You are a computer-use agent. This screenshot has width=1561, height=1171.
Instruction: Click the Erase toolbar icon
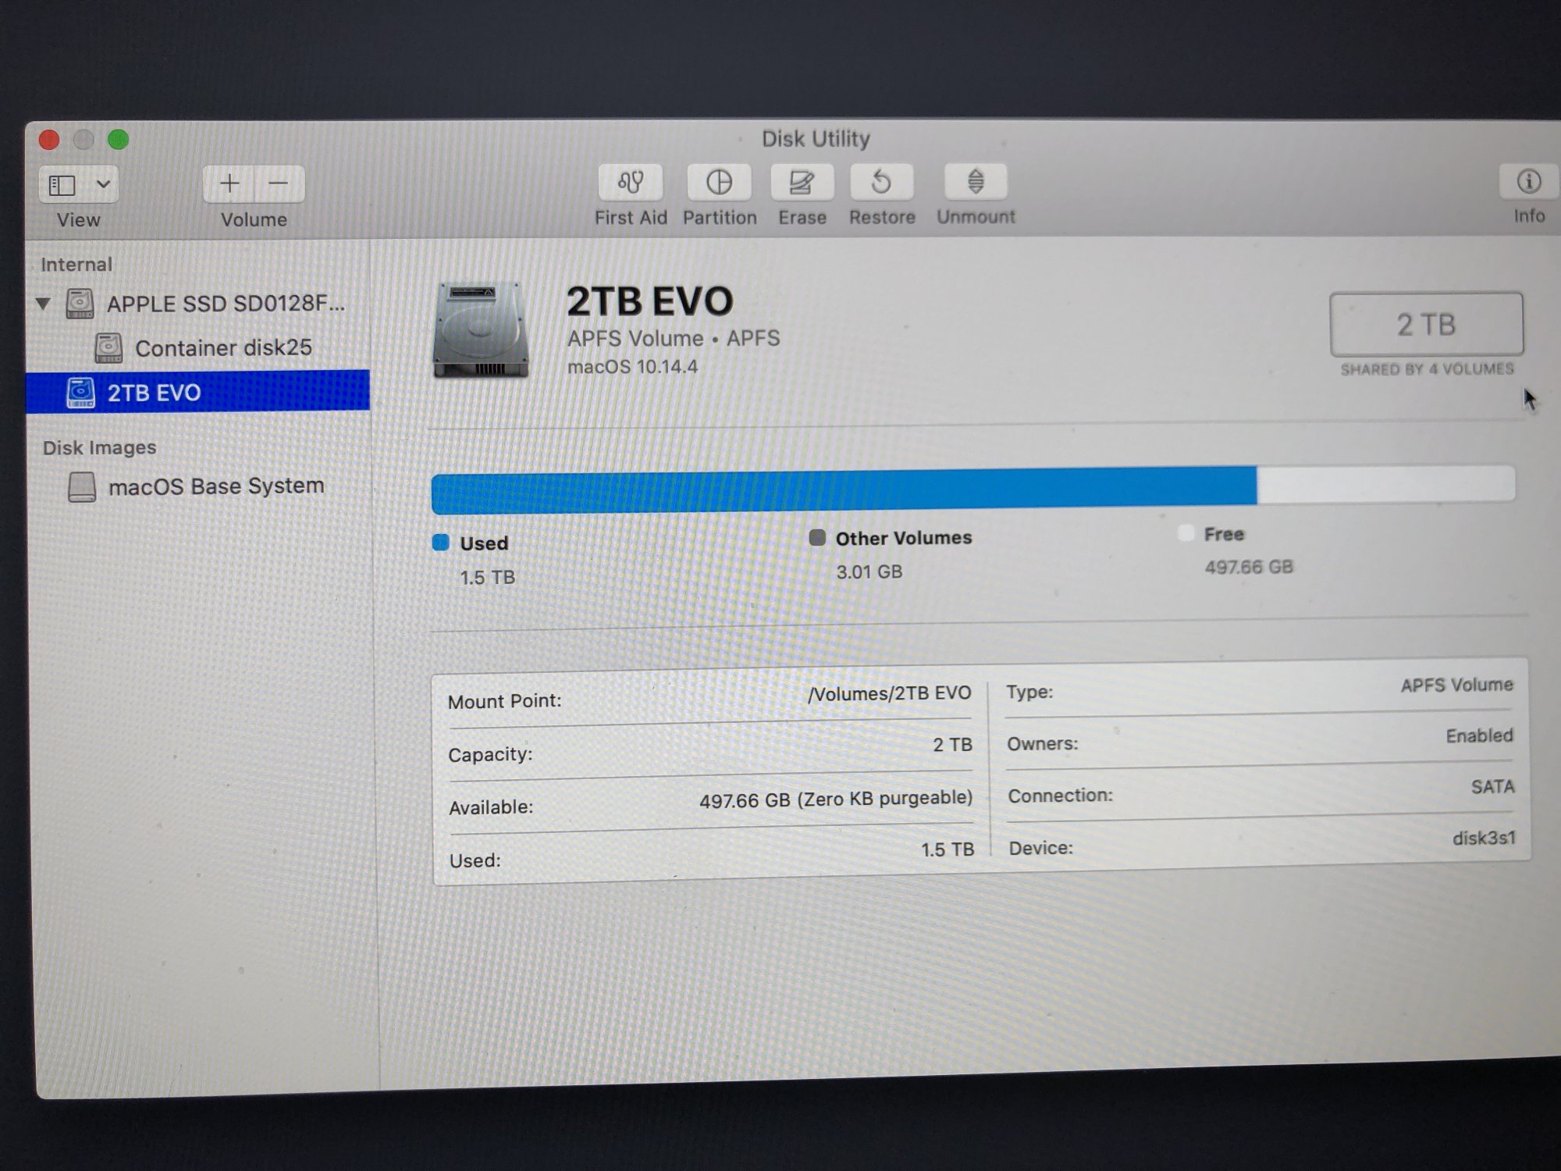click(802, 182)
